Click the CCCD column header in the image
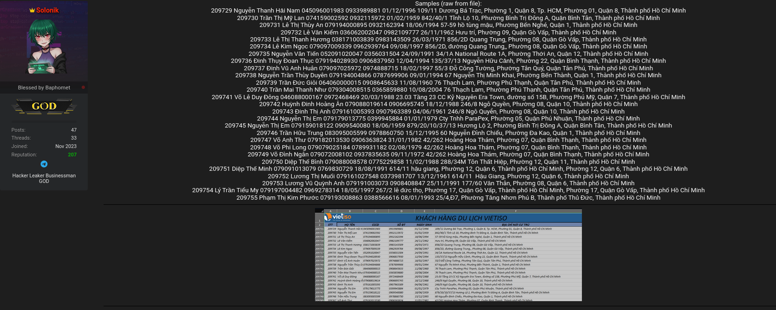Image resolution: width=776 pixels, height=310 pixels. pos(375,225)
